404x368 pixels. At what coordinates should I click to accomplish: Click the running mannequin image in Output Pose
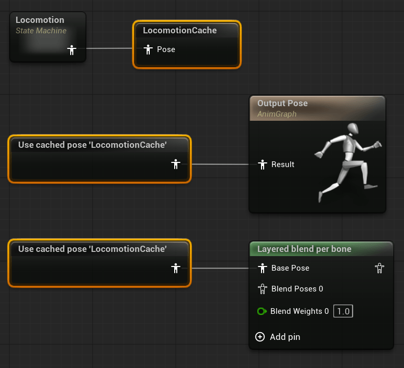347,161
